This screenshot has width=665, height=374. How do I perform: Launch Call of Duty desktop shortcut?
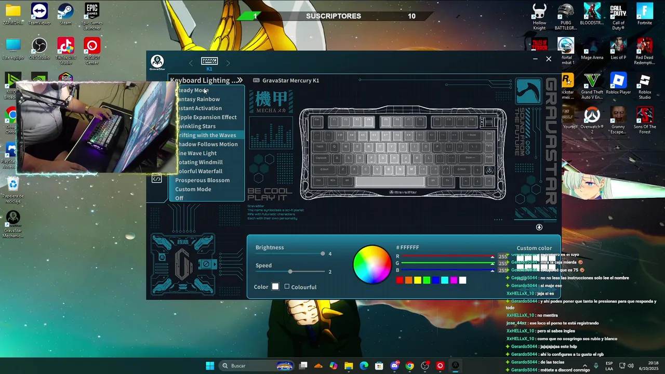point(618,17)
